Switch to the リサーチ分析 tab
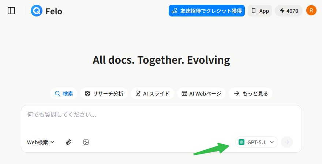 (104, 93)
